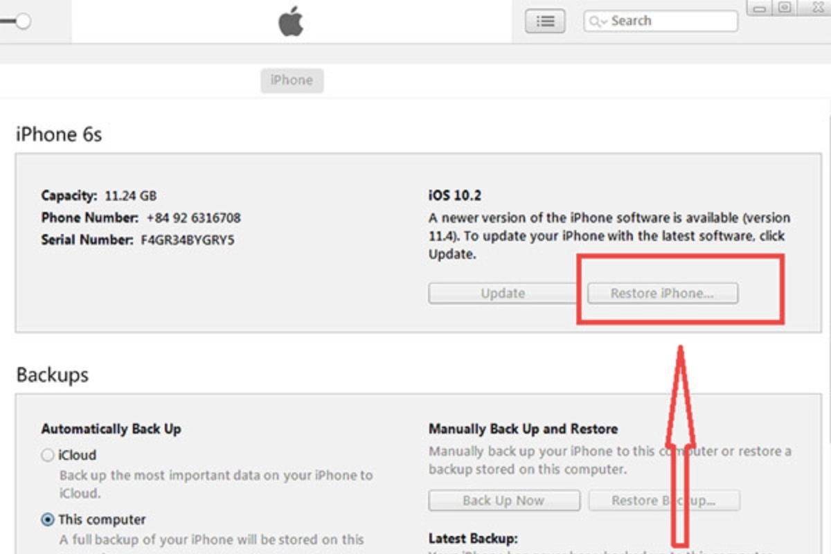Start a backup with Back Up Now
This screenshot has height=554, width=831.
pos(504,501)
